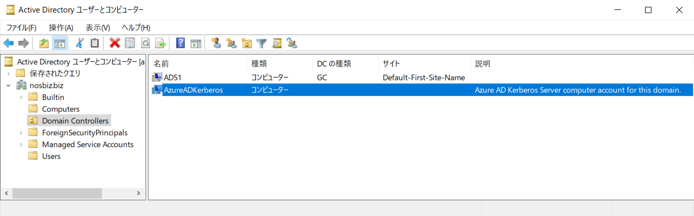Click the create new user icon

216,43
